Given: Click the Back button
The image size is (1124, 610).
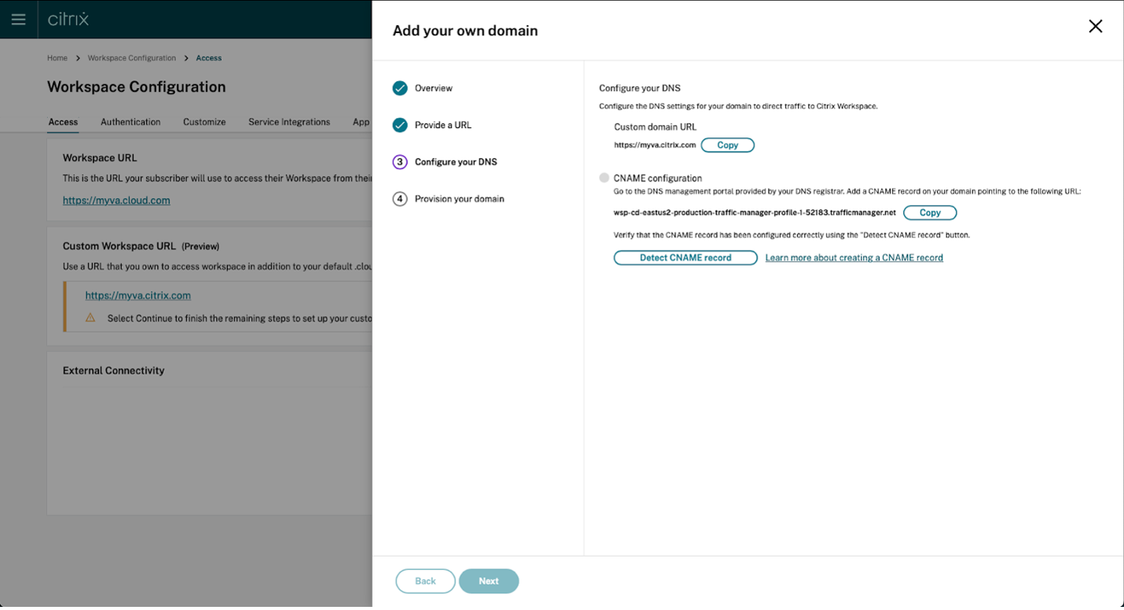Looking at the screenshot, I should 425,581.
